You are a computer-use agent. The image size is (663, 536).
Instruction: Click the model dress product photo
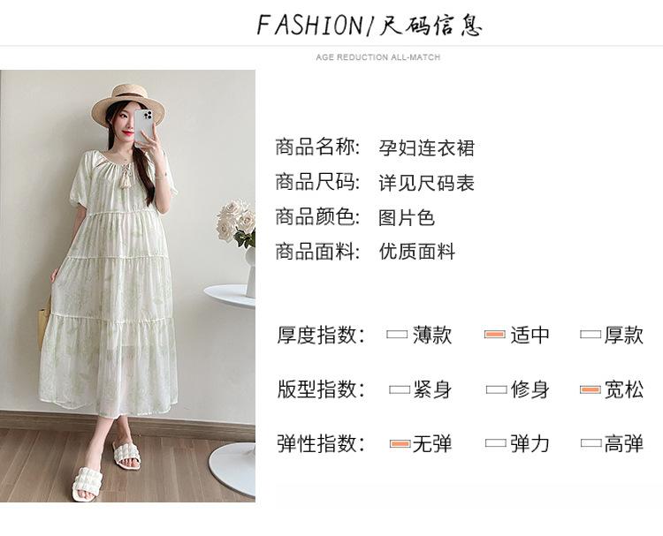point(127,286)
